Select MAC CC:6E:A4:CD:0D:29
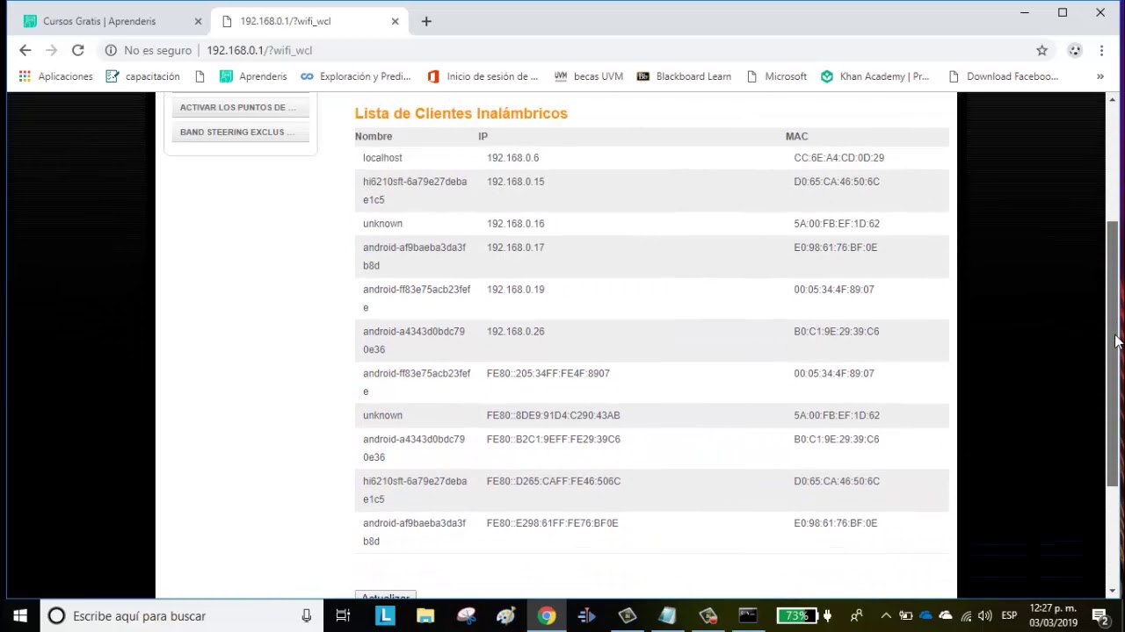Viewport: 1125px width, 632px height. click(x=838, y=158)
